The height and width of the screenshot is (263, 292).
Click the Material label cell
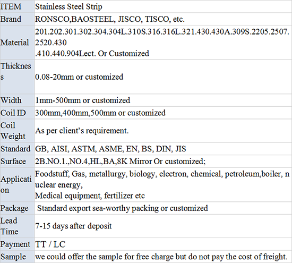[x=17, y=43]
